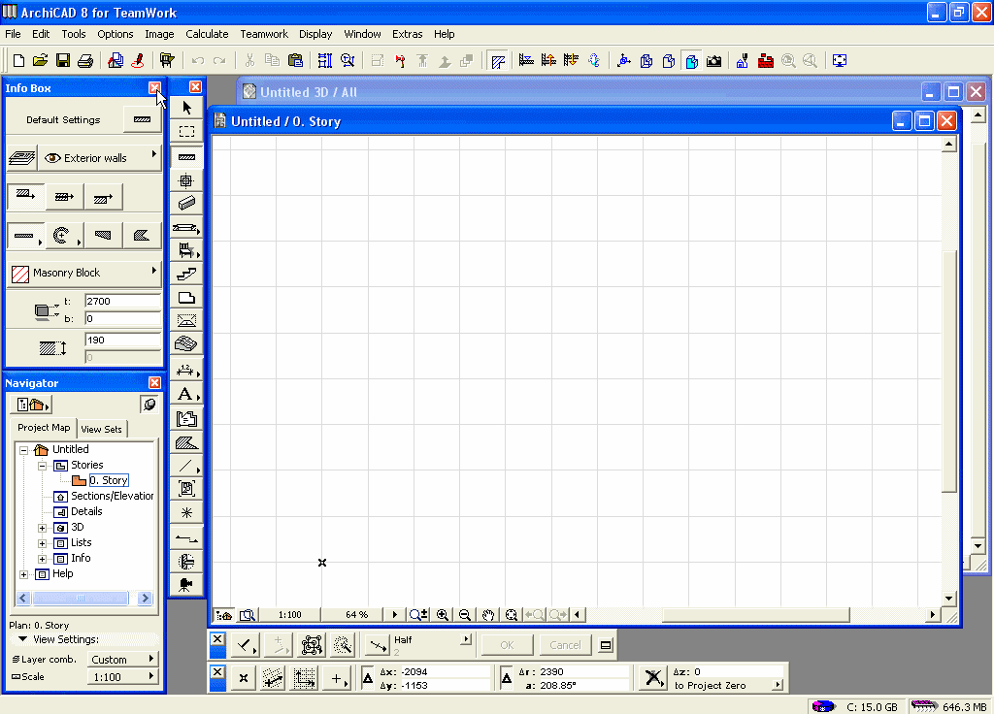
Task: Open the Layer comb. Custom dropdown
Action: tap(123, 660)
